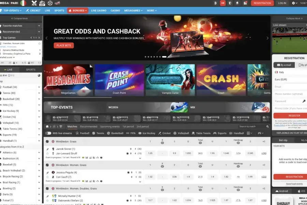Toggle With live streams switch
Screen dimensions: 307x205
(x=48, y=133)
